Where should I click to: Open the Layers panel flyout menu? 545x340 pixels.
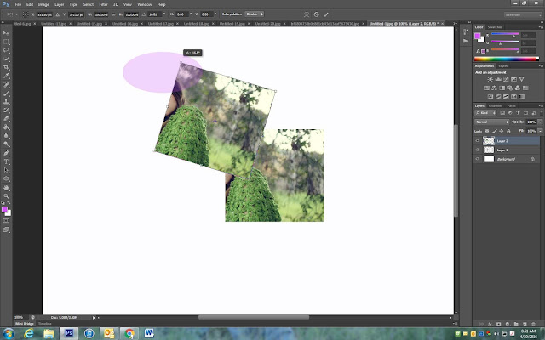[541, 105]
